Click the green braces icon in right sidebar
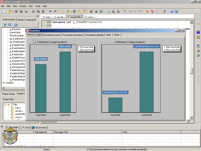201x151 pixels. tap(198, 19)
